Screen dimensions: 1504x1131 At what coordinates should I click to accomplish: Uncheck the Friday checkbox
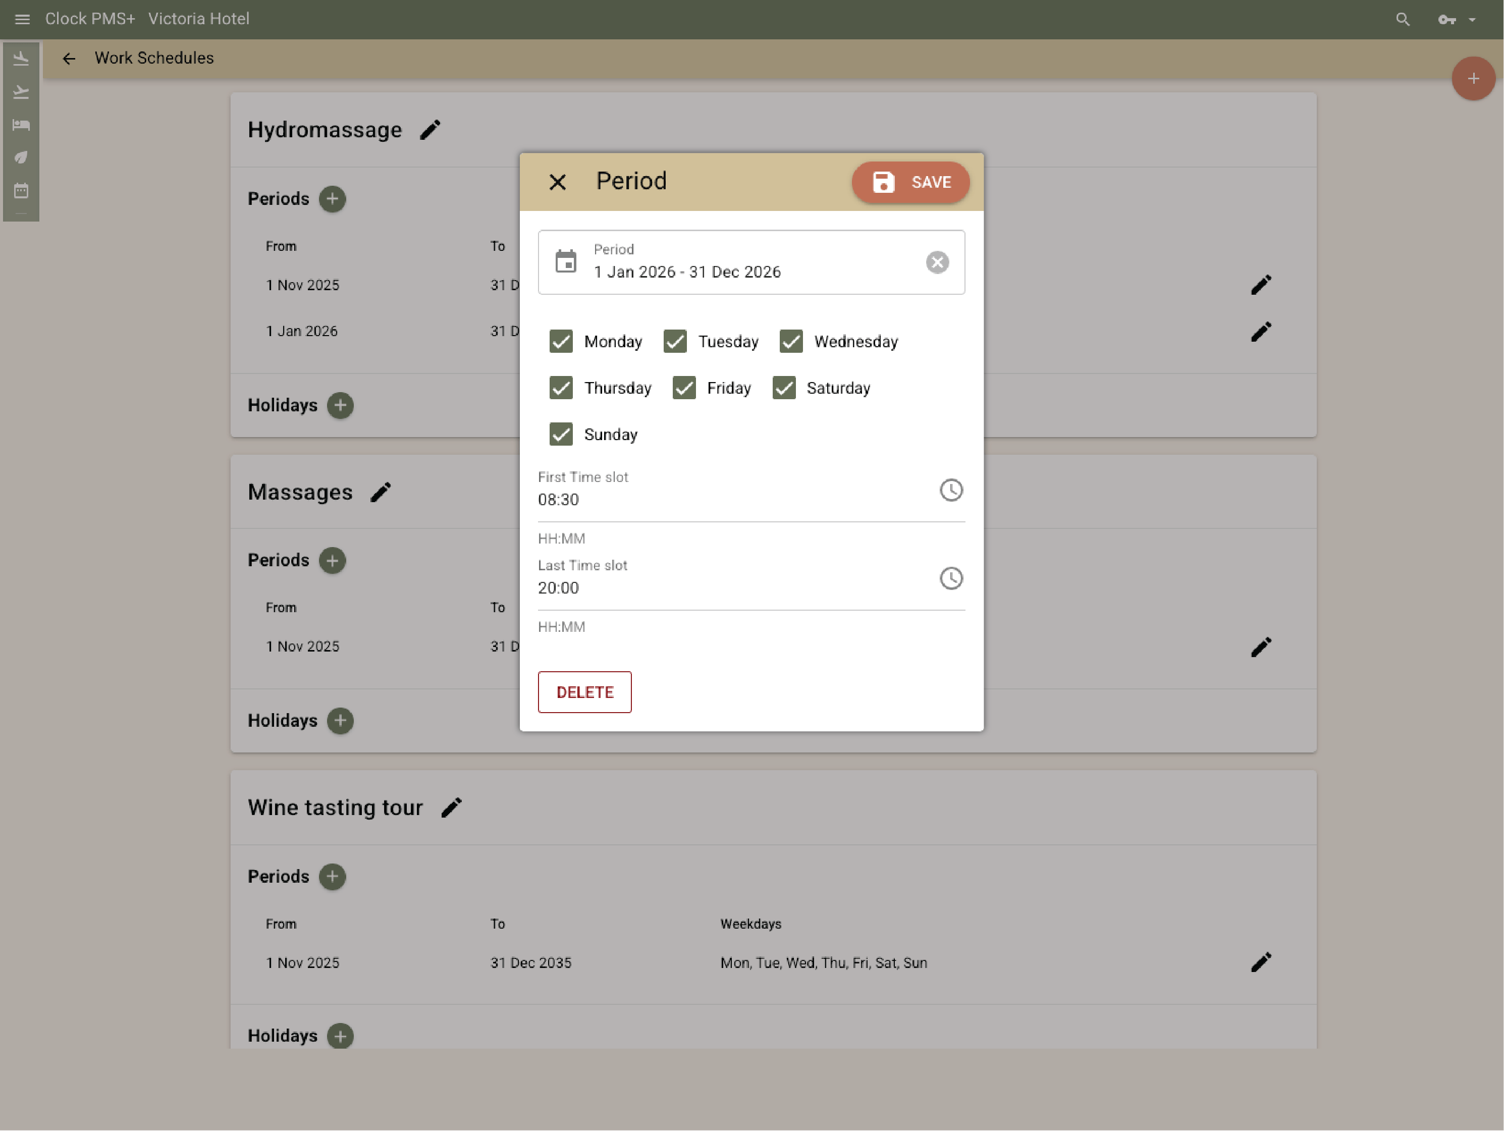(x=684, y=388)
